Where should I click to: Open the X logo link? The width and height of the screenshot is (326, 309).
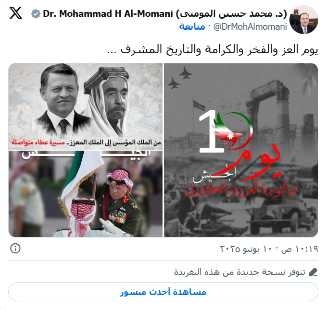point(15,13)
